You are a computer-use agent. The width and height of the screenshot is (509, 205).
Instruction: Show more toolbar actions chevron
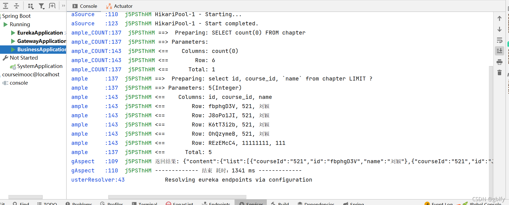(x=63, y=6)
